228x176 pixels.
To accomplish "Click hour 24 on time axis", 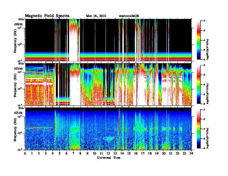I will pyautogui.click(x=191, y=153).
